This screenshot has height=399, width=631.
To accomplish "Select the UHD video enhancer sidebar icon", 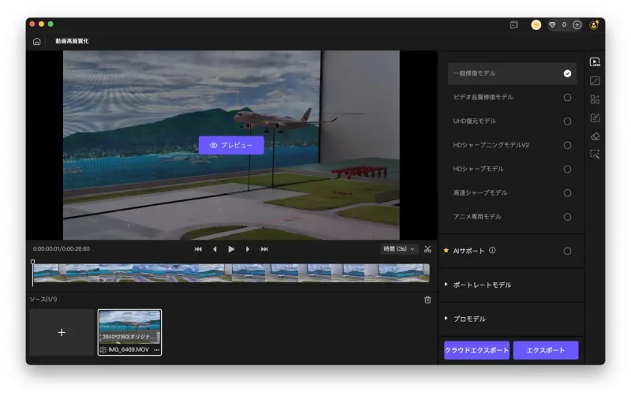I will click(x=595, y=62).
